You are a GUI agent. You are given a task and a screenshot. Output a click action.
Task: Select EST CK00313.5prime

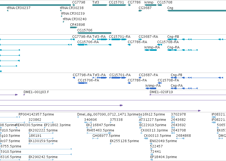point(157,136)
